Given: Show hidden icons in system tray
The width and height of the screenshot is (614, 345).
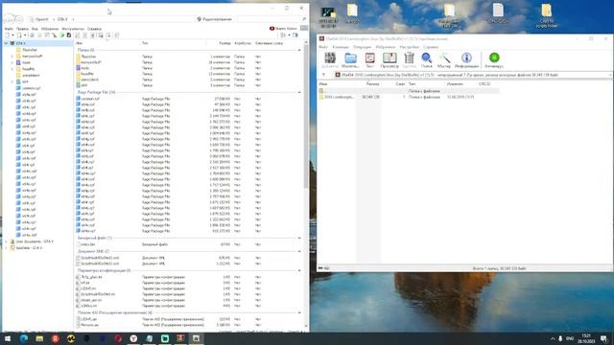Looking at the screenshot, I should tap(553, 338).
